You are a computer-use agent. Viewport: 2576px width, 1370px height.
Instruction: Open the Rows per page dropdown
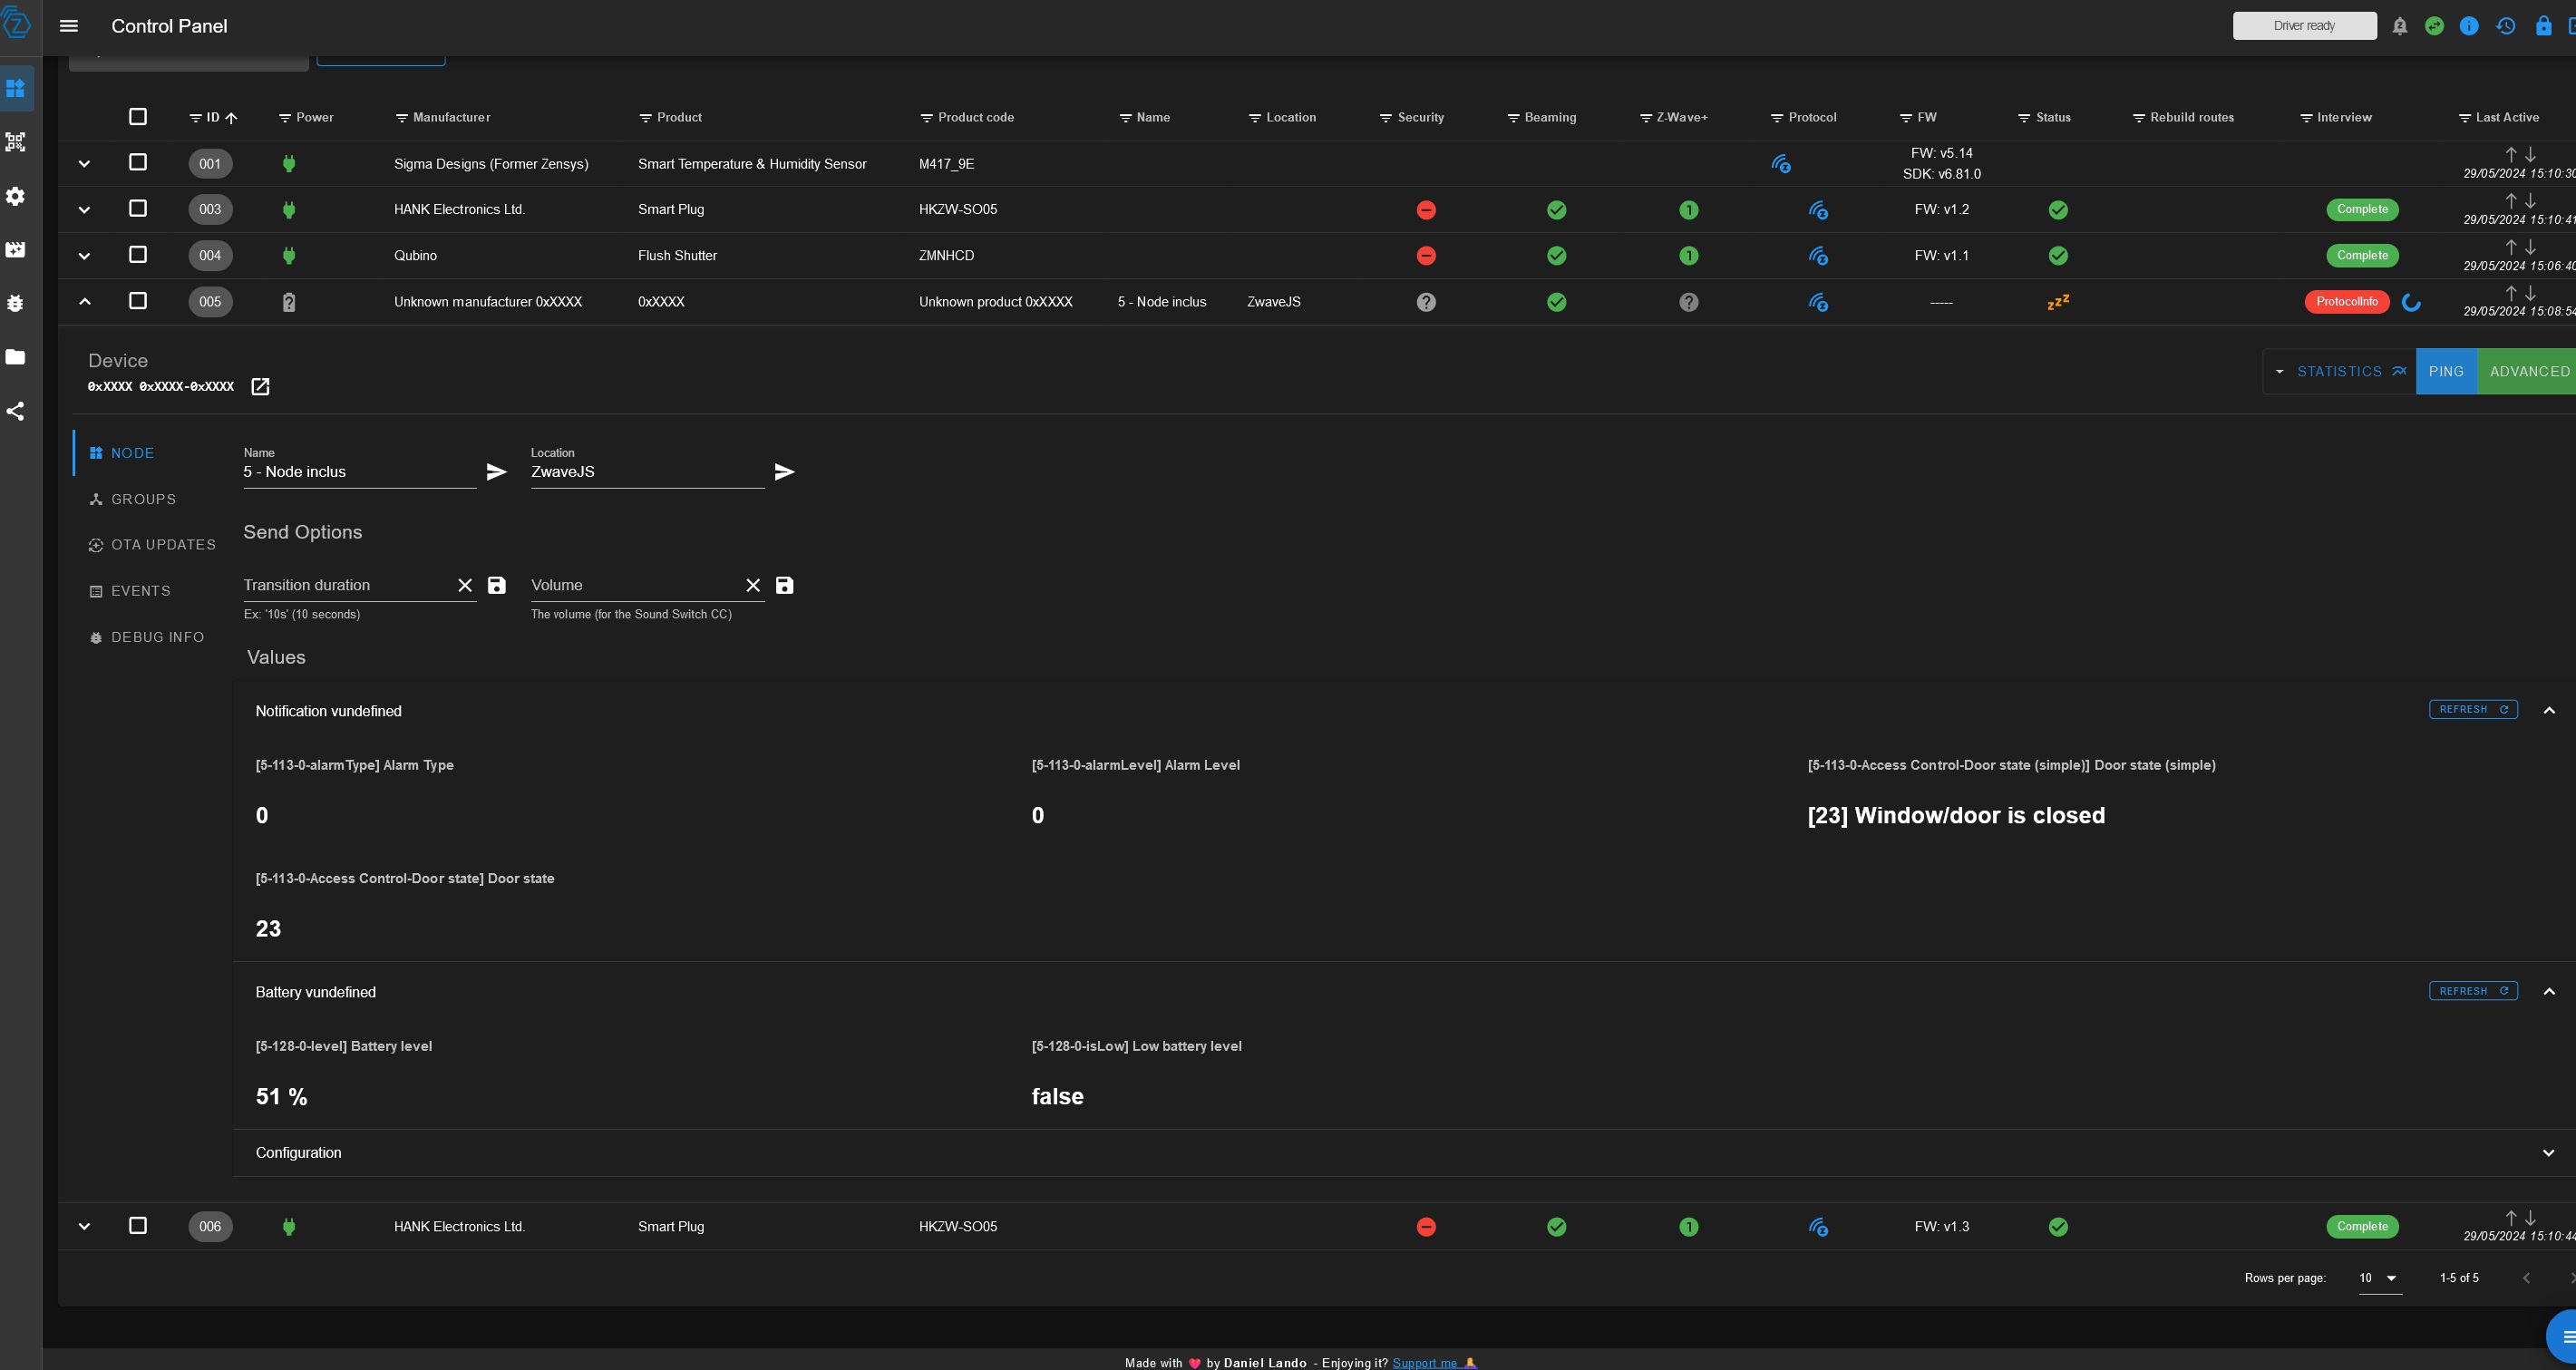point(2379,1278)
